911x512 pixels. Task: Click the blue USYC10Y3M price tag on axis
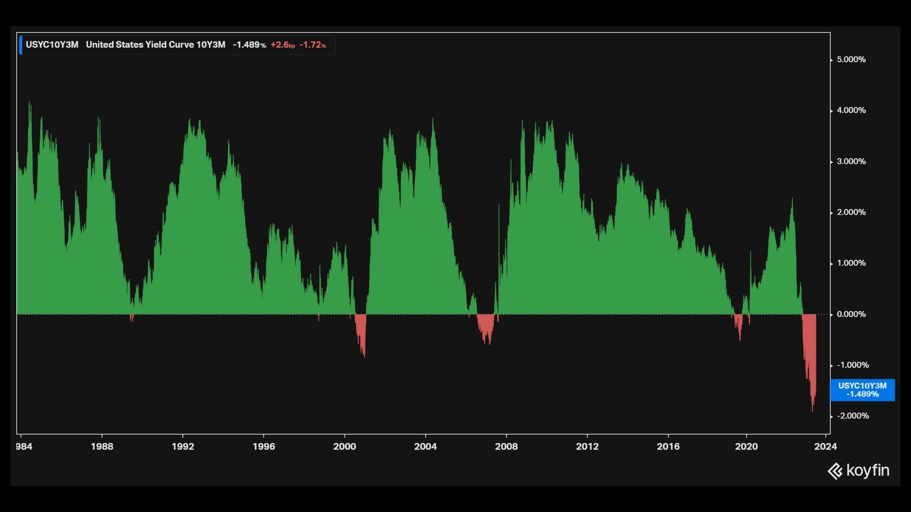pos(862,390)
